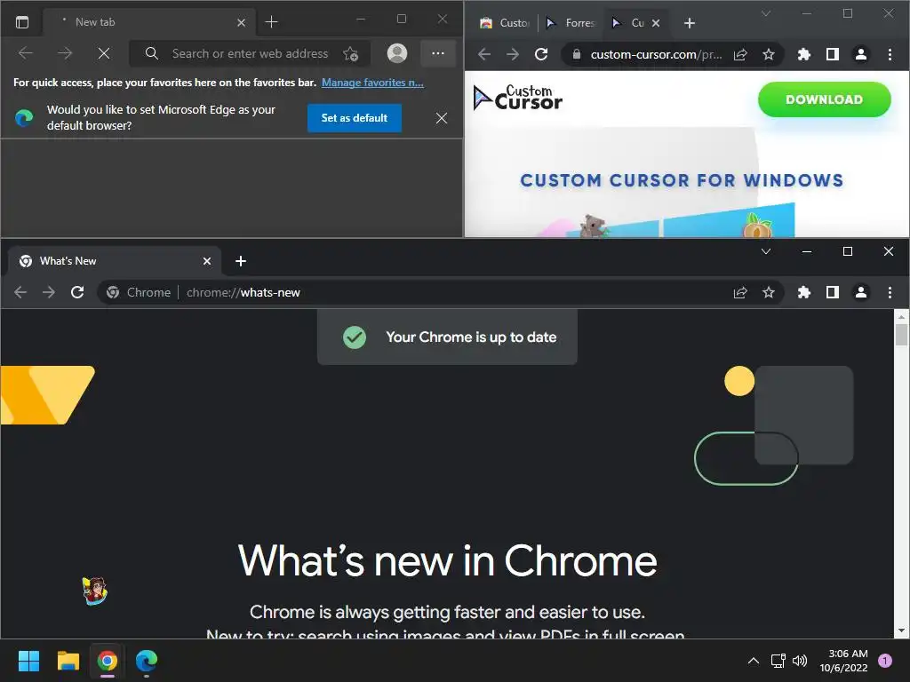Click the Custom Cursor logo
Viewport: 910px width, 682px height.
click(x=518, y=98)
